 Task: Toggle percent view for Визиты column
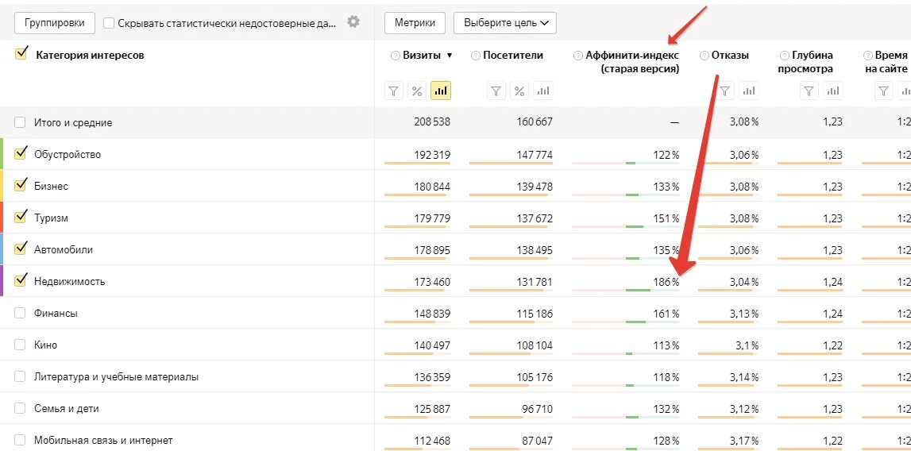tap(417, 91)
